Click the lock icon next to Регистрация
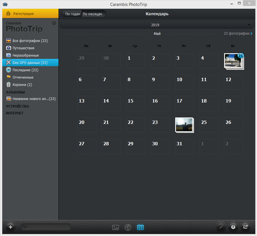Image resolution: width=257 pixels, height=236 pixels. [8, 13]
